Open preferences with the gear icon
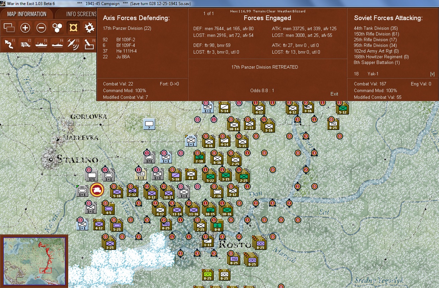This screenshot has width=439, height=288. coord(89,28)
